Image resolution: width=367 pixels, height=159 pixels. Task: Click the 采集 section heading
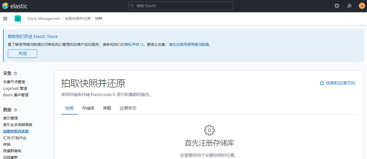tap(8, 73)
